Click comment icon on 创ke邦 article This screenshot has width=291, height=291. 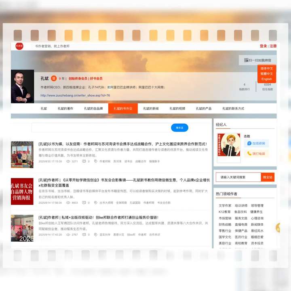(84, 234)
